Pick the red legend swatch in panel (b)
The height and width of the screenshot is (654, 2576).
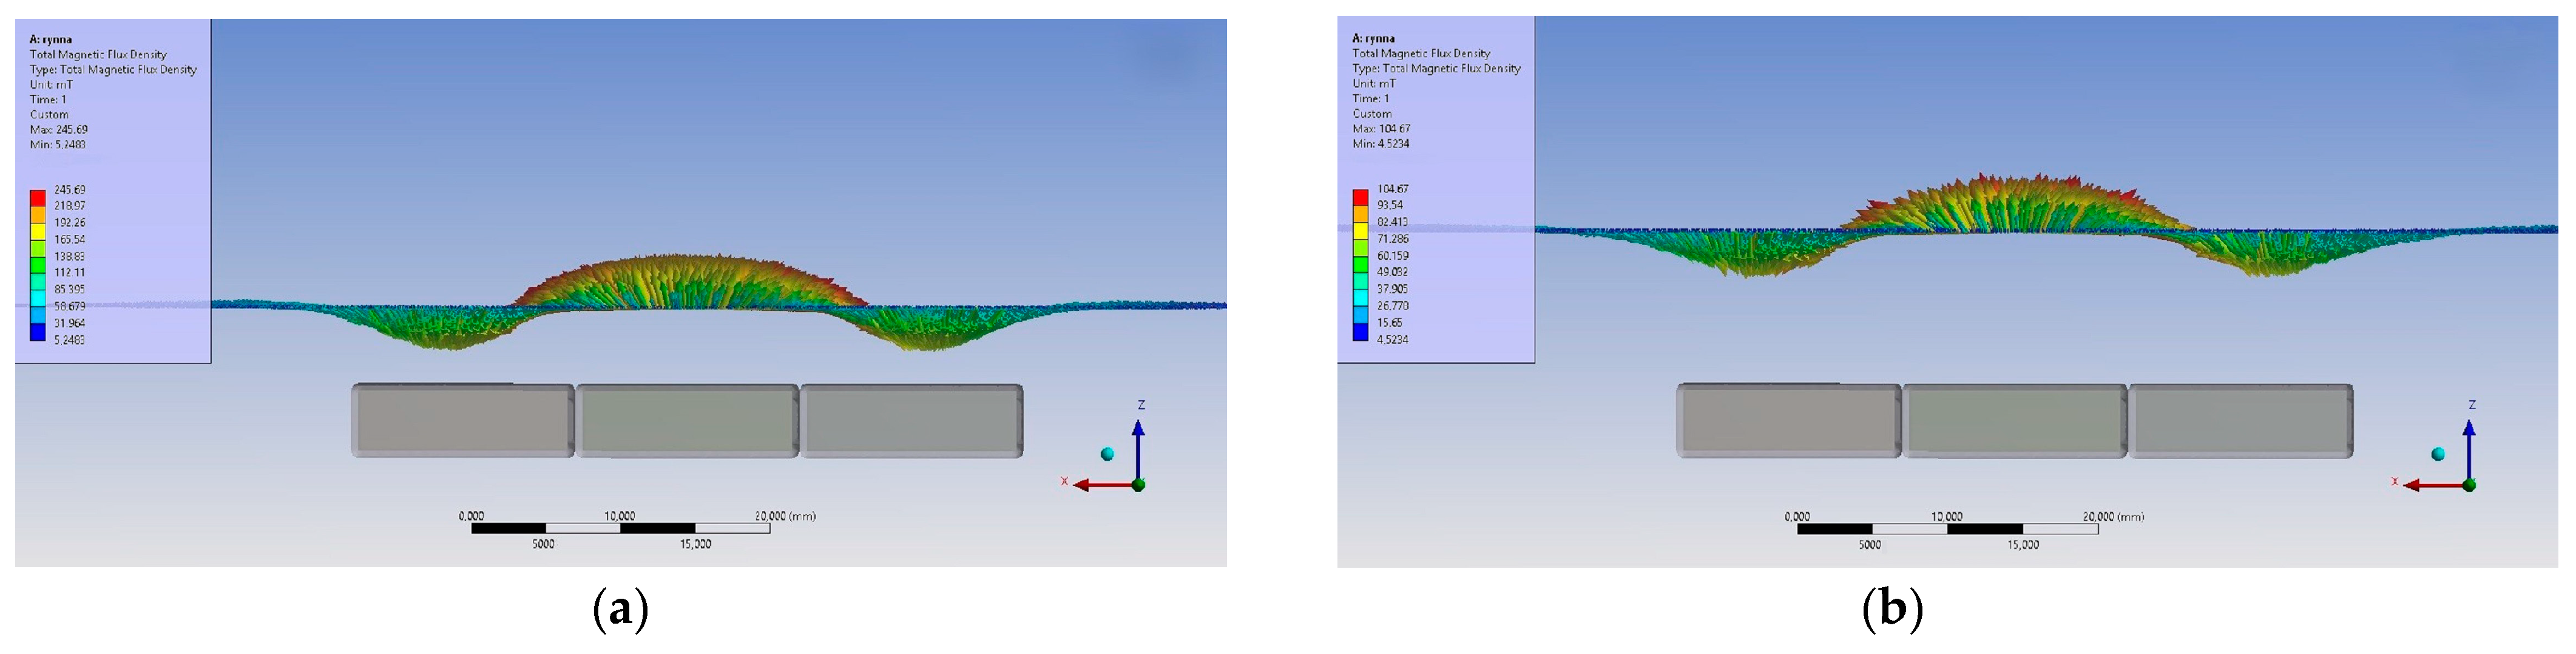[1360, 197]
